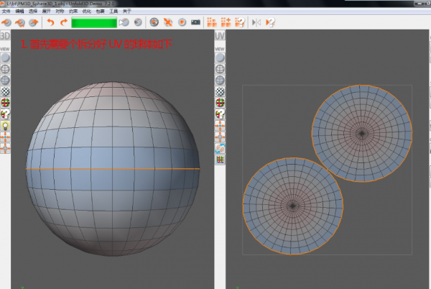Click the upper-right UV island circle
This screenshot has height=289, width=431.
pos(362,133)
